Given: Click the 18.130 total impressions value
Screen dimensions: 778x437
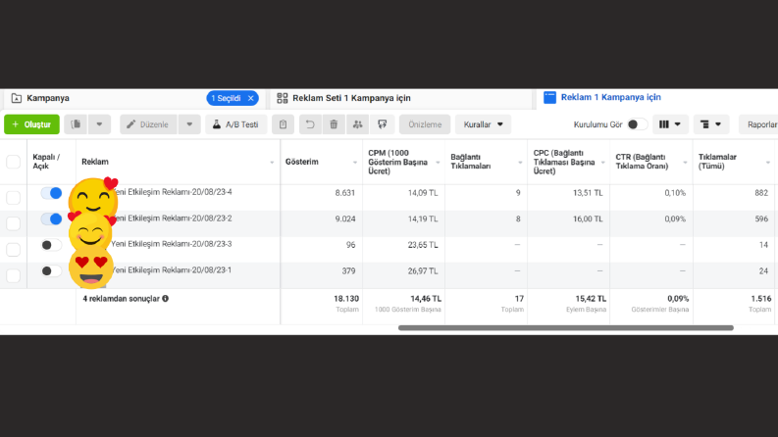Looking at the screenshot, I should pos(346,299).
